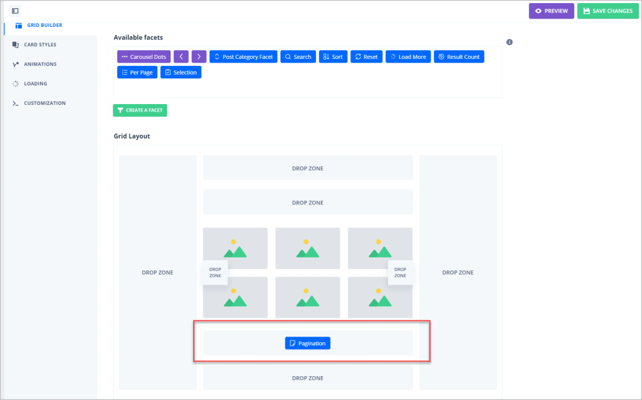Click the magnifier icon on the Search facet
642x400 pixels.
[287, 57]
